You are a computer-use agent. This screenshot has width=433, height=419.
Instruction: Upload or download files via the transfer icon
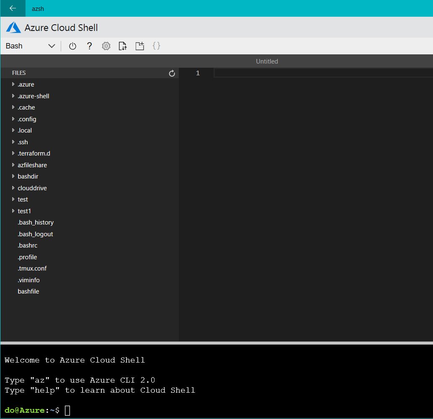click(123, 46)
